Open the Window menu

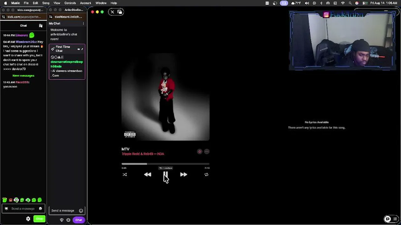pyautogui.click(x=101, y=3)
